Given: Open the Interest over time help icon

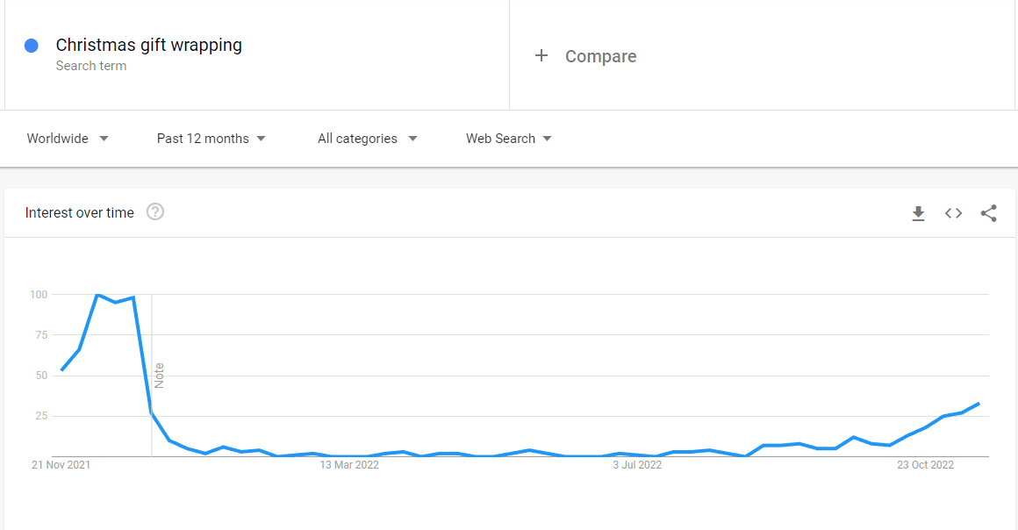Looking at the screenshot, I should (x=155, y=211).
